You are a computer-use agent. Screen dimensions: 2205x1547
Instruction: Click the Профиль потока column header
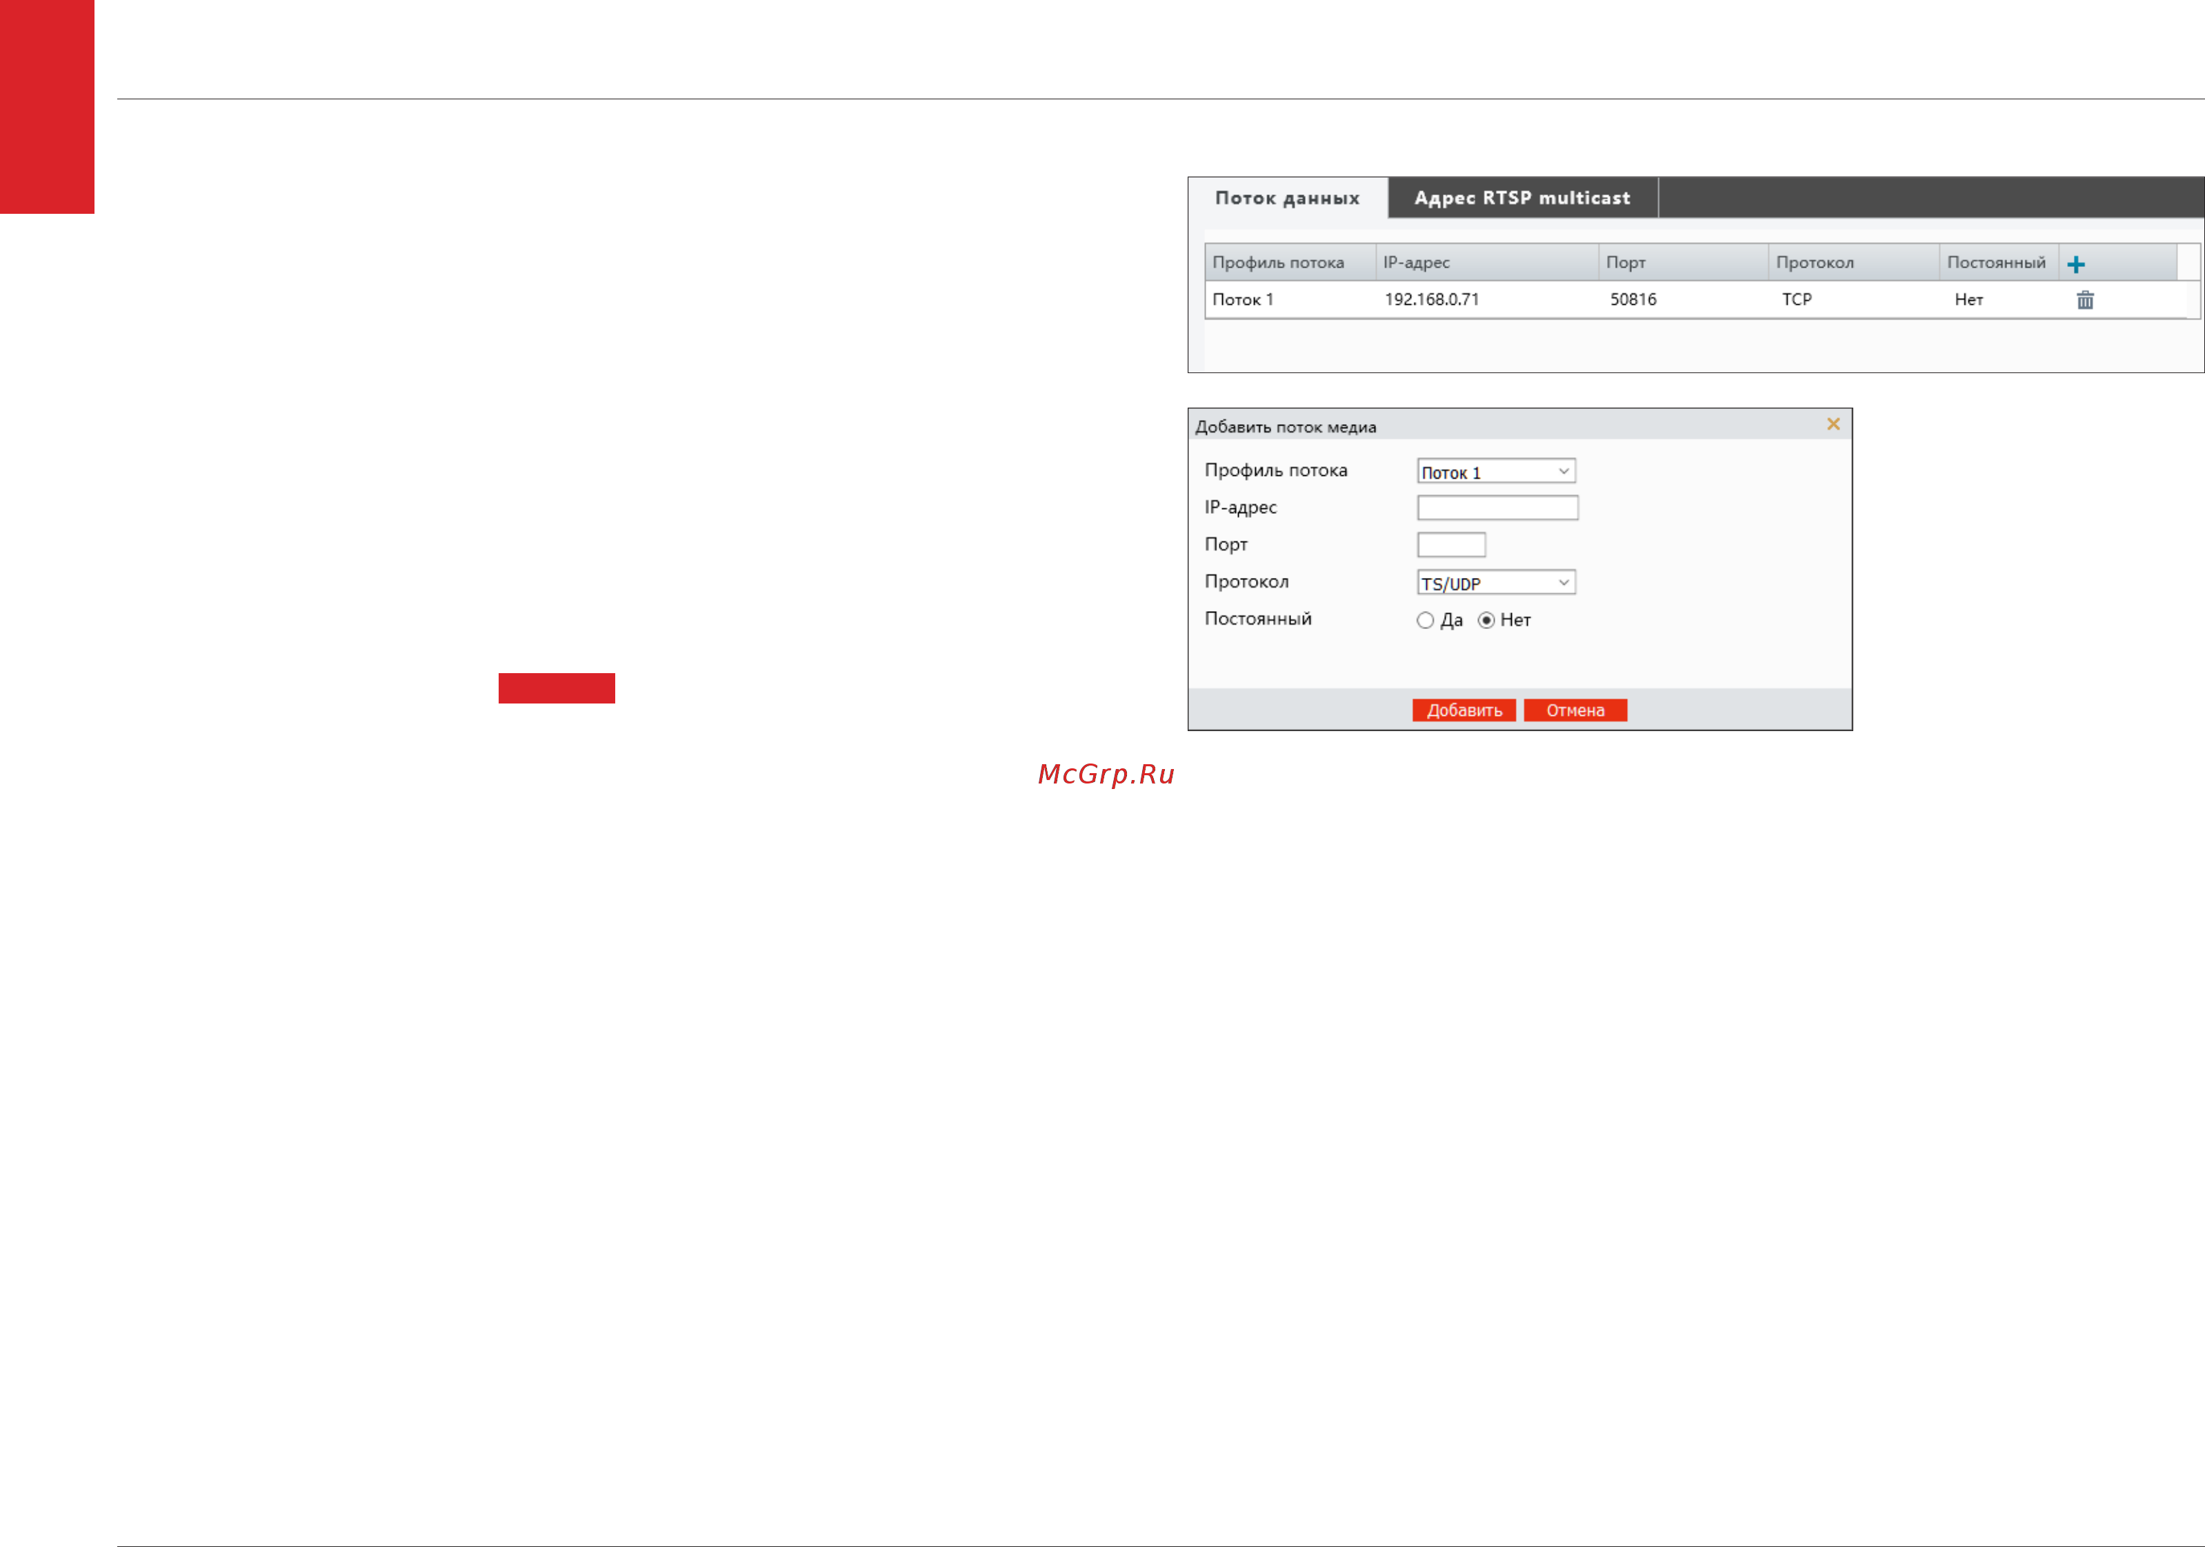1290,262
